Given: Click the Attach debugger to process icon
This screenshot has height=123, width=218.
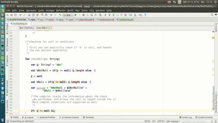Looking at the screenshot, I should (92, 15).
